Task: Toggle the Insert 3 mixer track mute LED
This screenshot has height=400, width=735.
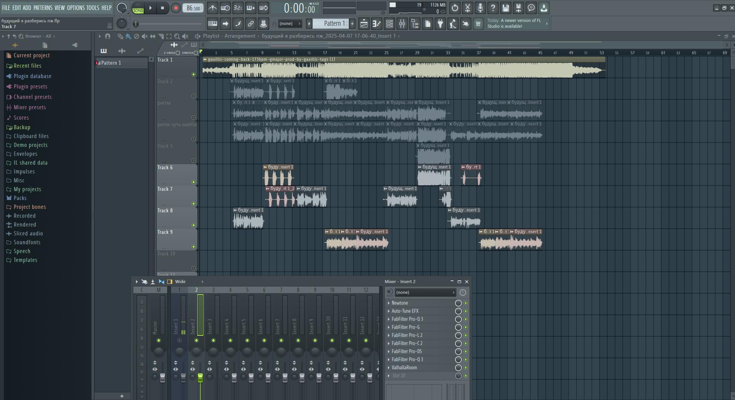Action: coord(213,340)
